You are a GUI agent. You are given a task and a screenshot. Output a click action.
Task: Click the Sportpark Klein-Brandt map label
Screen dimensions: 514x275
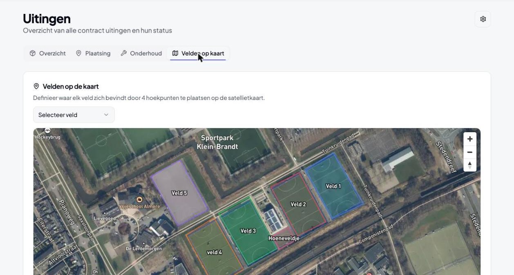[x=217, y=142]
